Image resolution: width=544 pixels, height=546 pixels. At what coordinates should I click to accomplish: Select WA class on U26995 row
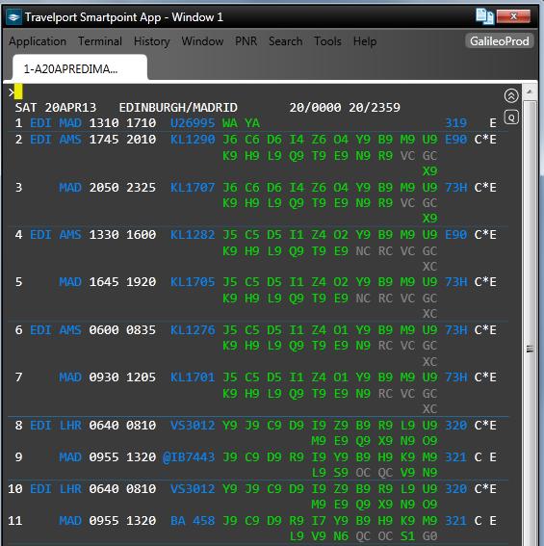click(x=230, y=123)
